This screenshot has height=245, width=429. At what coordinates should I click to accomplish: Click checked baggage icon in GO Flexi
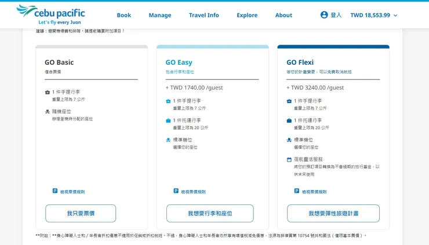(289, 120)
